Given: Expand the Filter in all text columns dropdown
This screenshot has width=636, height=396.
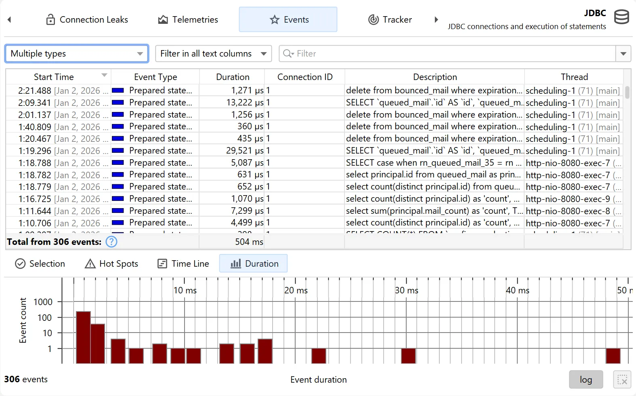Looking at the screenshot, I should point(213,54).
